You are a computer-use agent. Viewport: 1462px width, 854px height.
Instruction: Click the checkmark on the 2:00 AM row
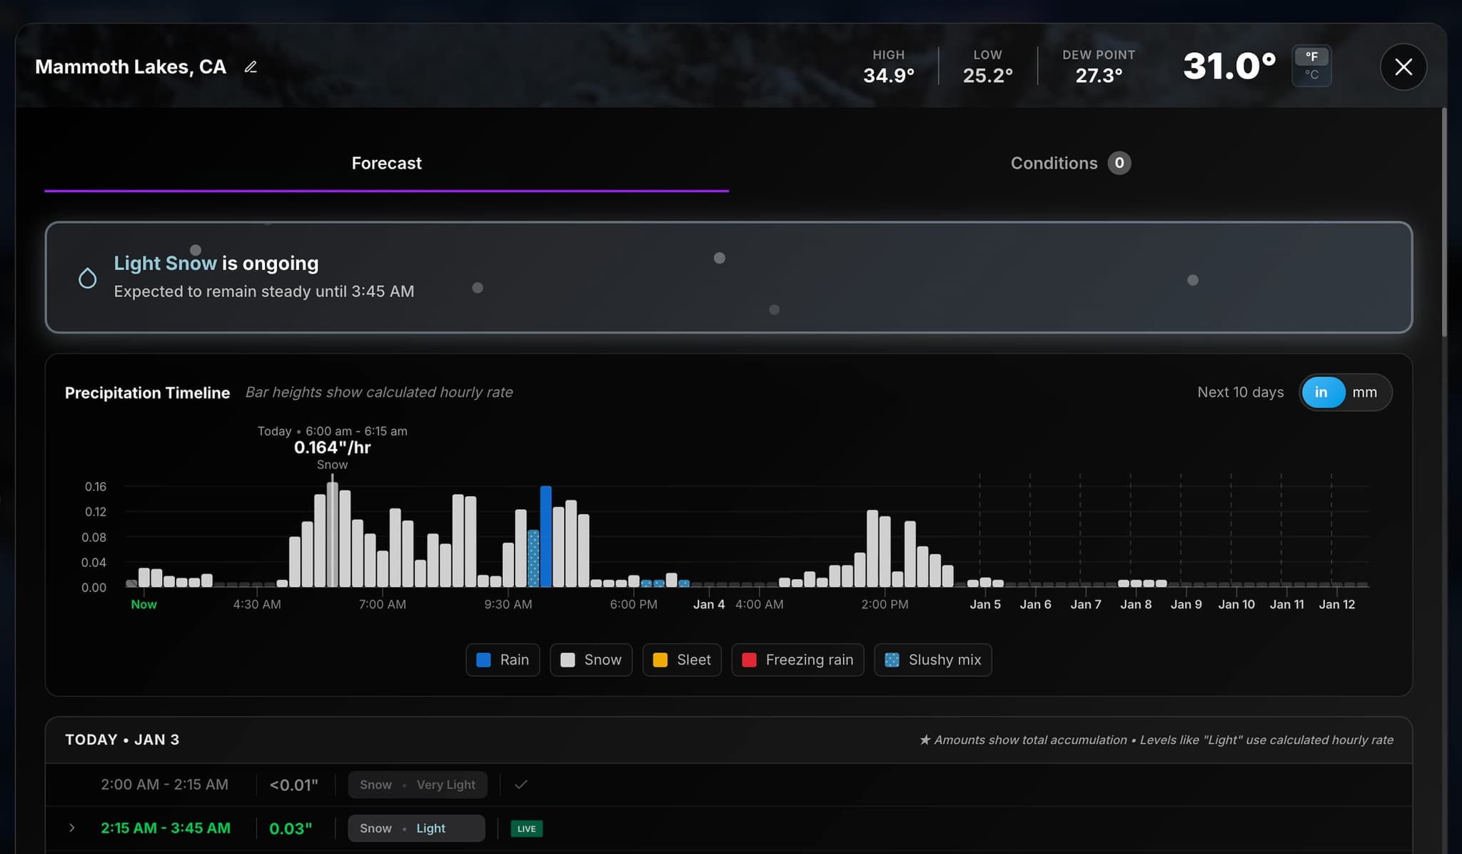521,784
